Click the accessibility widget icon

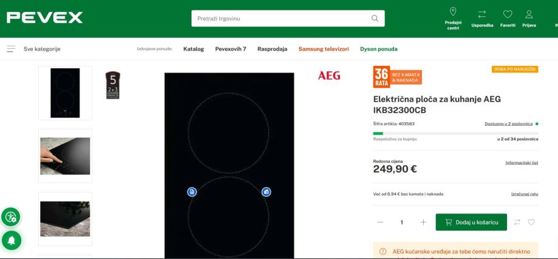11,217
